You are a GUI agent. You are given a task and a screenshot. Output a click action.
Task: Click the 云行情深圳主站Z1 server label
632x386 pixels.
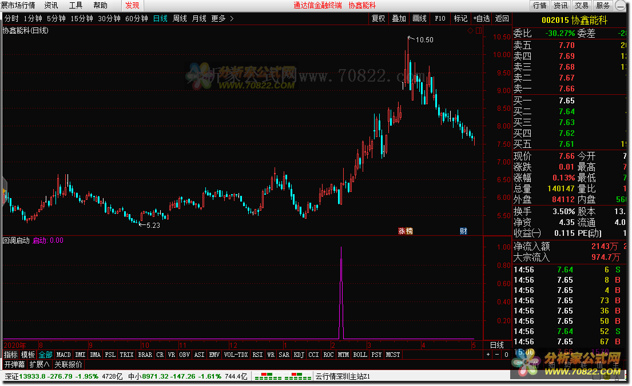[343, 376]
